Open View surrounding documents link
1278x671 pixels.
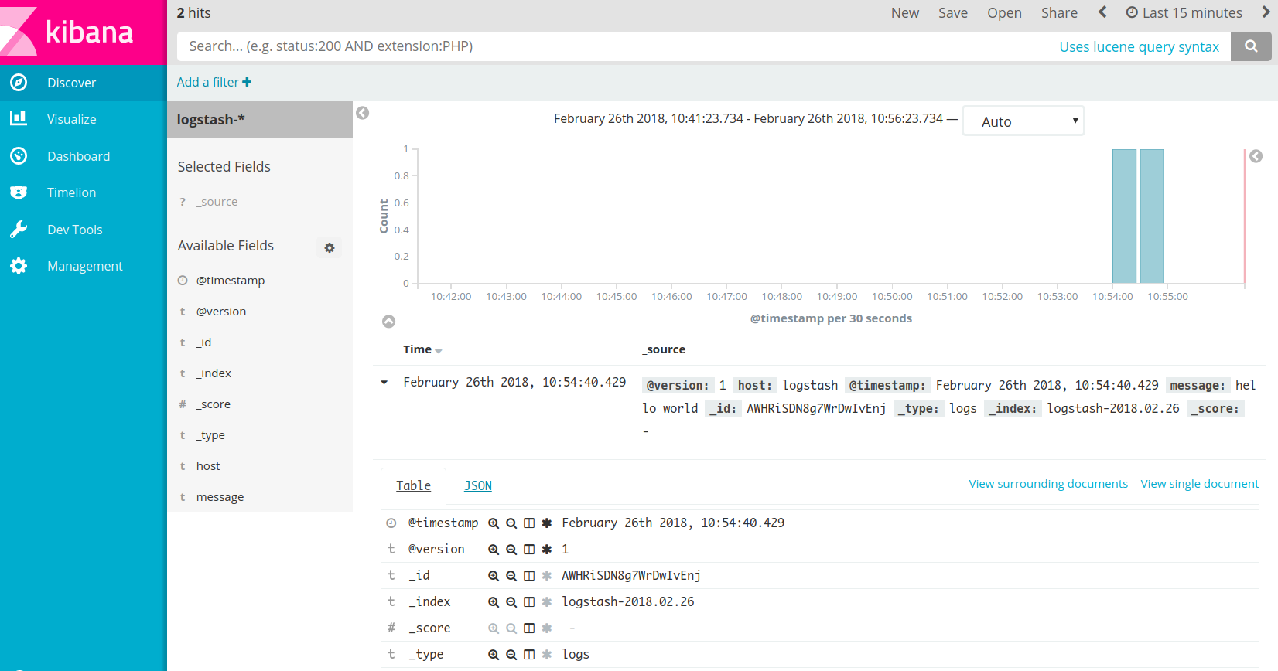tap(1049, 484)
